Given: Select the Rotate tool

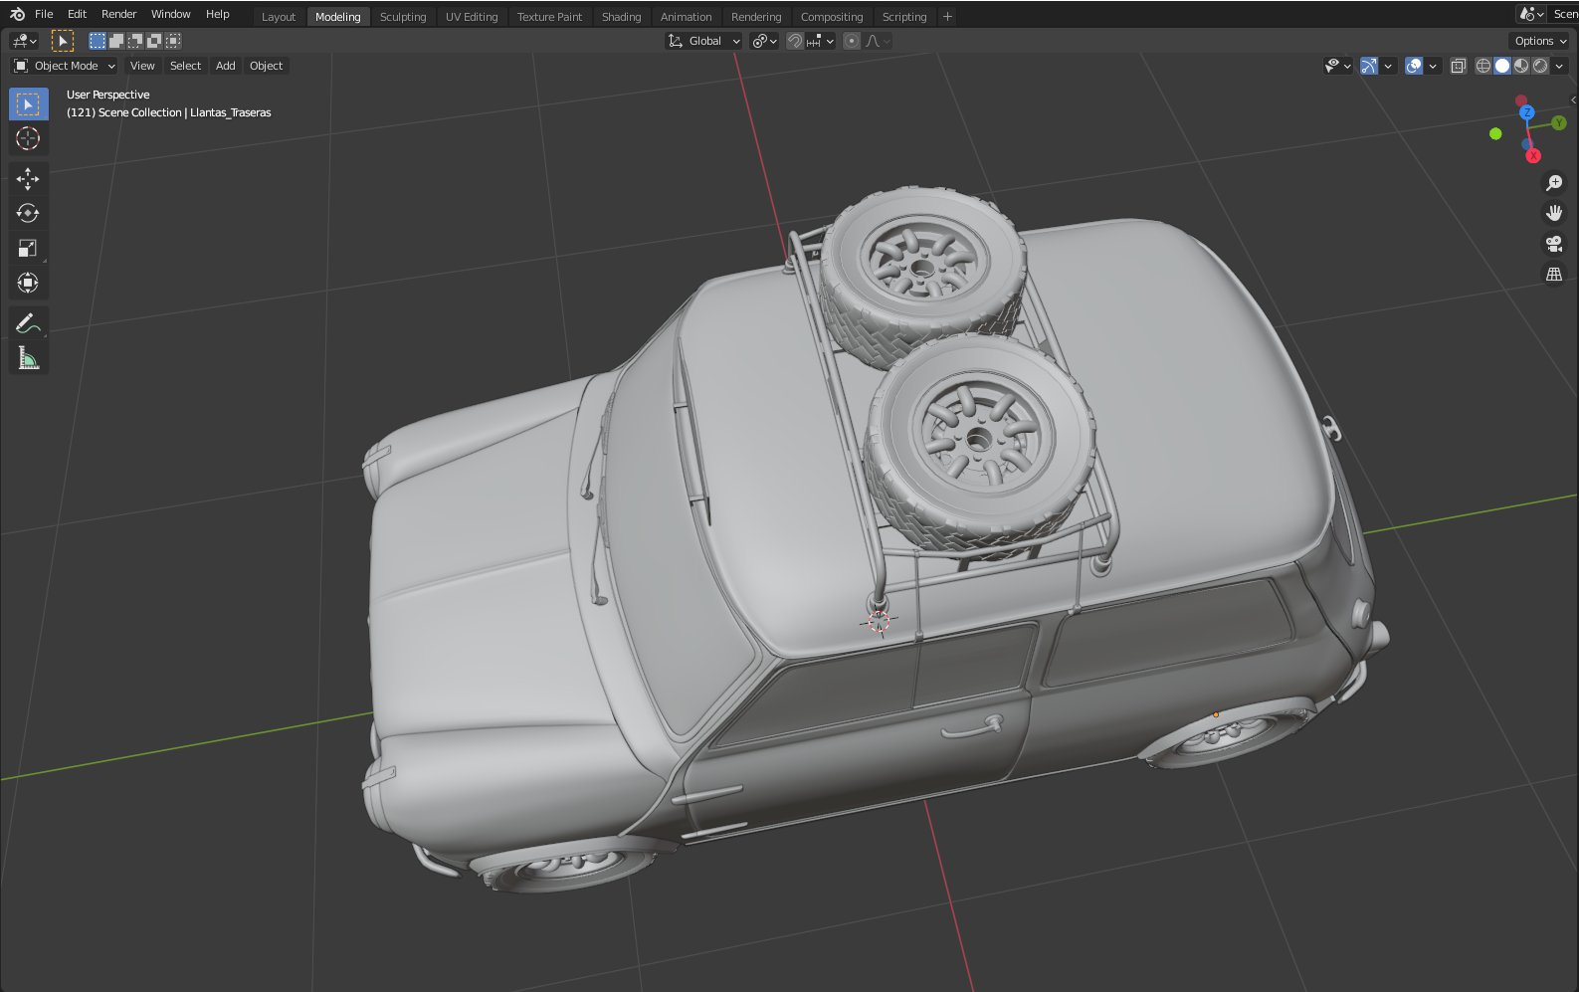Looking at the screenshot, I should 28,213.
